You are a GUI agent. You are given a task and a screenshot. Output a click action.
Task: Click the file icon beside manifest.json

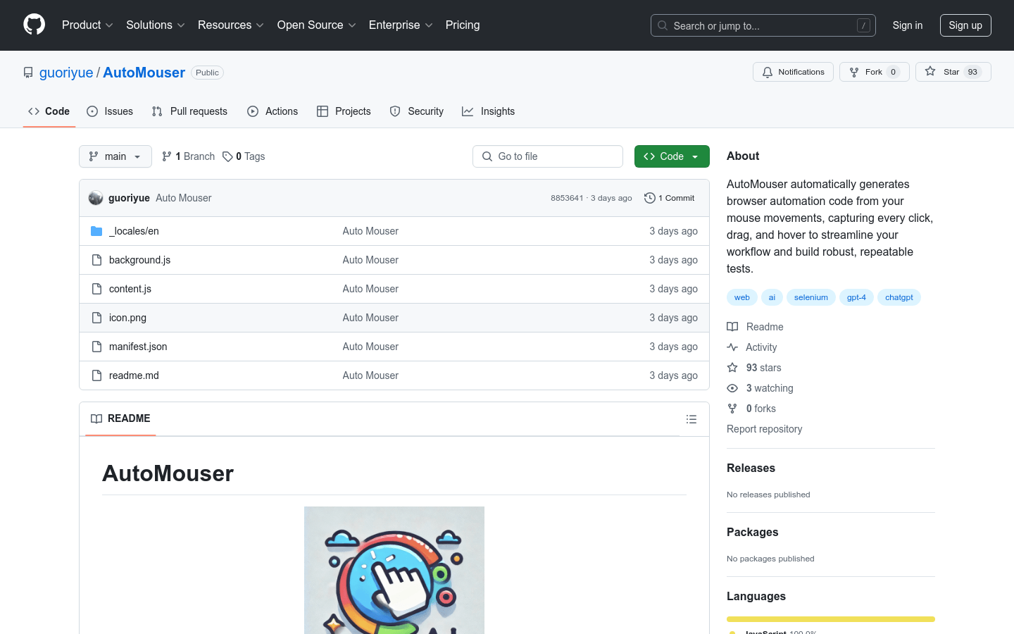(96, 347)
